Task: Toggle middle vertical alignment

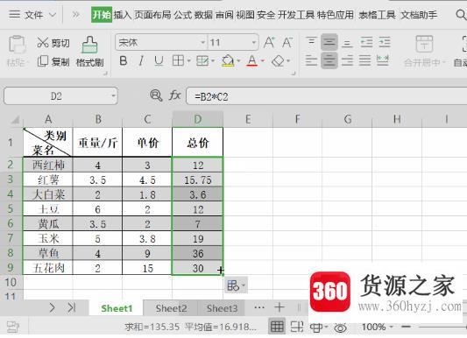Action: [x=329, y=42]
